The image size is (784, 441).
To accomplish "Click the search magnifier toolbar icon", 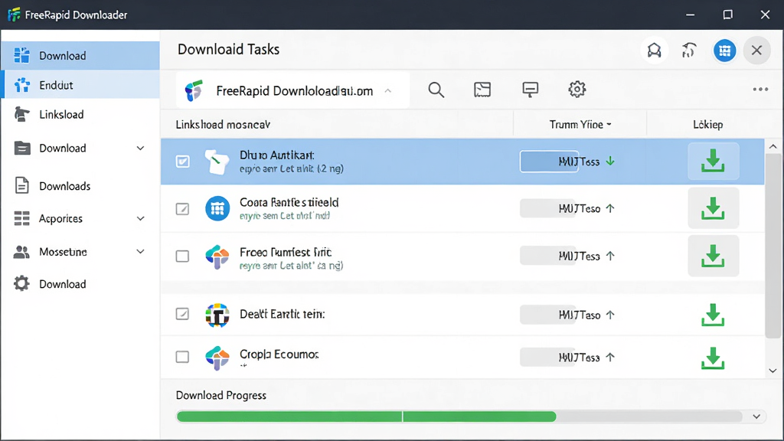I will 436,90.
